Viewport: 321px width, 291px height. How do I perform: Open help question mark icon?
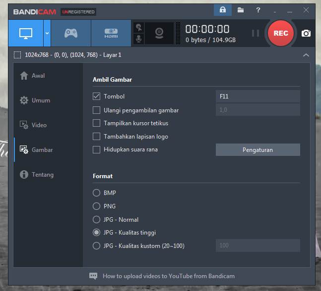point(258,10)
